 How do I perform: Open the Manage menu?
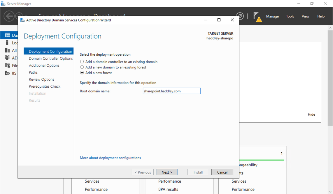coord(272,16)
